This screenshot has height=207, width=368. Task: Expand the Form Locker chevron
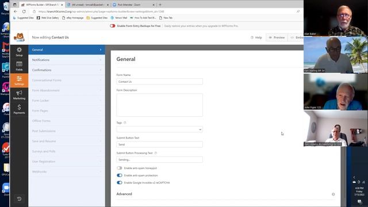tap(101, 101)
